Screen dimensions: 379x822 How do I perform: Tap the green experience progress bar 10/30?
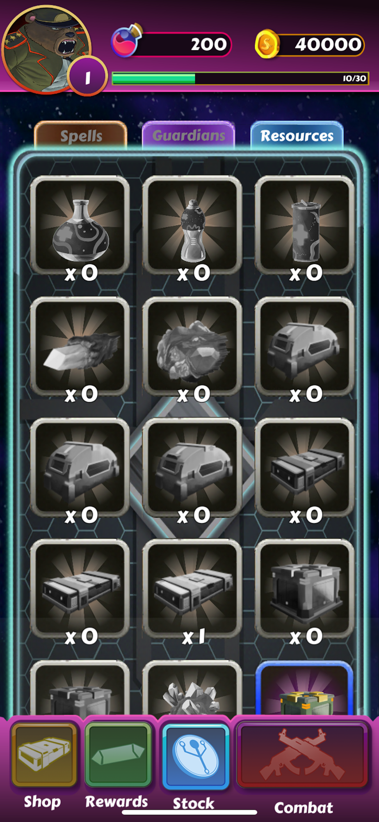[240, 79]
